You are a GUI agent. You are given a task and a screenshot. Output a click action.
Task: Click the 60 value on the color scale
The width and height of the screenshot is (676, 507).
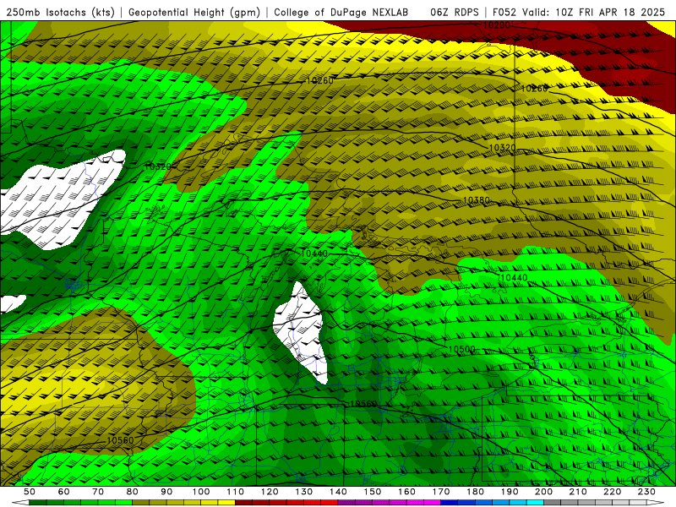(x=63, y=492)
